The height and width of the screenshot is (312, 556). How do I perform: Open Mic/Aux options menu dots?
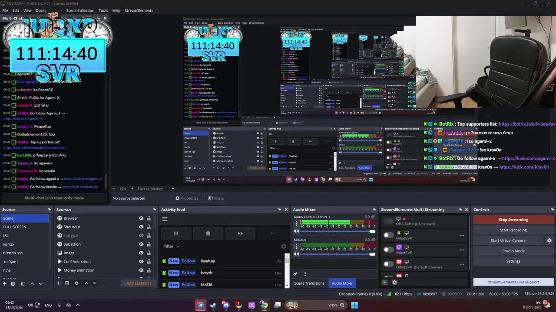point(297,246)
